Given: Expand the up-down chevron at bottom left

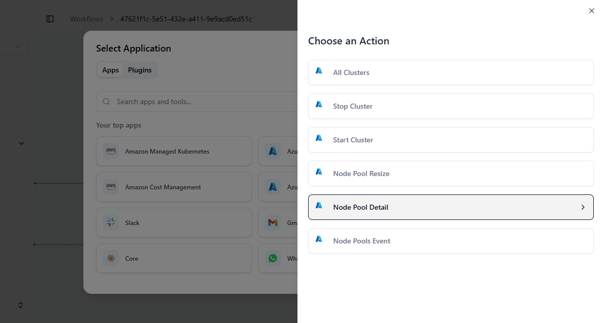Looking at the screenshot, I should tap(20, 305).
